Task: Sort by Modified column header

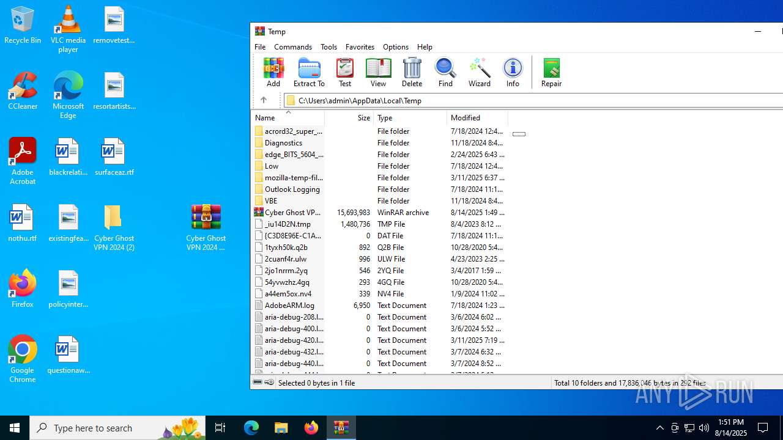Action: pos(477,118)
